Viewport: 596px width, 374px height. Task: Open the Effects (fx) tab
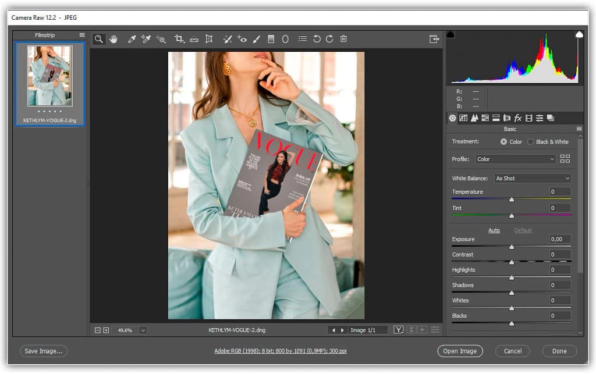(x=517, y=118)
